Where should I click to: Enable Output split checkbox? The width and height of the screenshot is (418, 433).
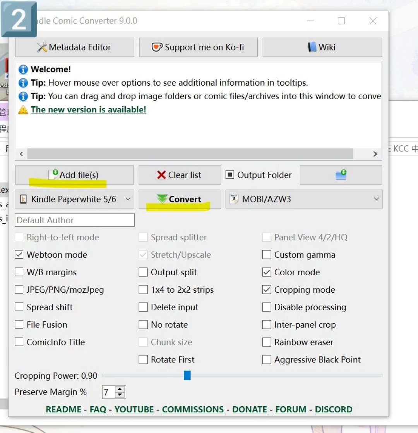click(143, 272)
